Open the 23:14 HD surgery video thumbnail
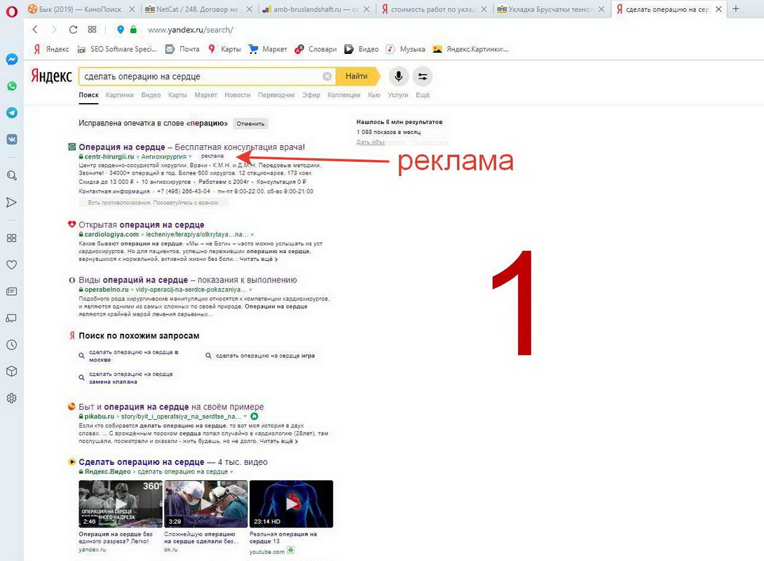The image size is (764, 561). (x=291, y=503)
